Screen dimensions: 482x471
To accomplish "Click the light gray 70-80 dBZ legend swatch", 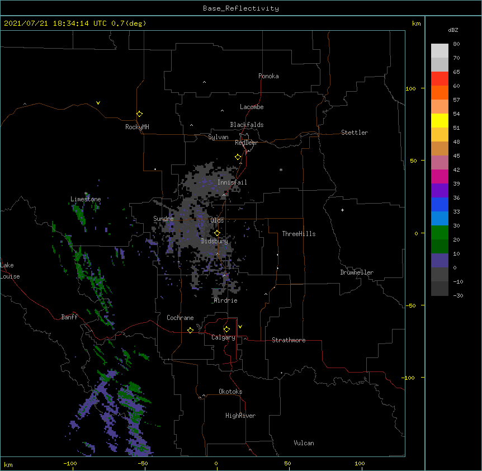I will click(440, 51).
